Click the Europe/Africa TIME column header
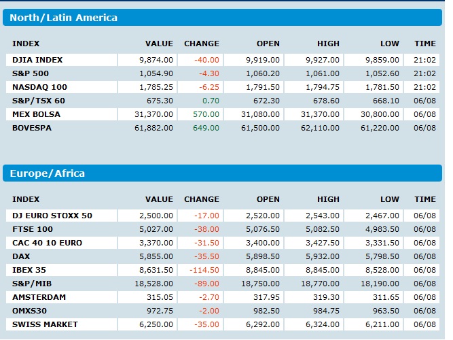The image size is (453, 340). [425, 199]
